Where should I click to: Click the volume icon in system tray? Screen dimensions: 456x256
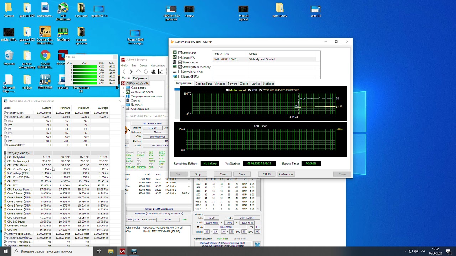pos(416,251)
